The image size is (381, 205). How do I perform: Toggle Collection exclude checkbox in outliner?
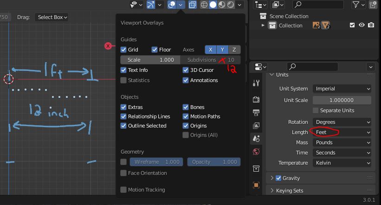click(352, 25)
